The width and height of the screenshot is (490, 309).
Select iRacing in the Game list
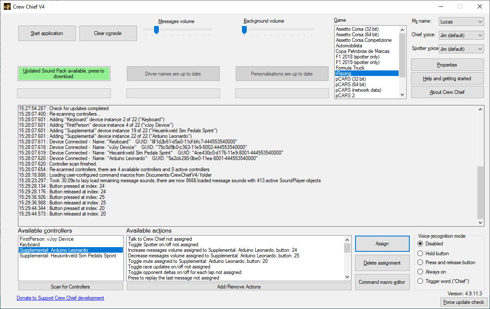pos(367,73)
